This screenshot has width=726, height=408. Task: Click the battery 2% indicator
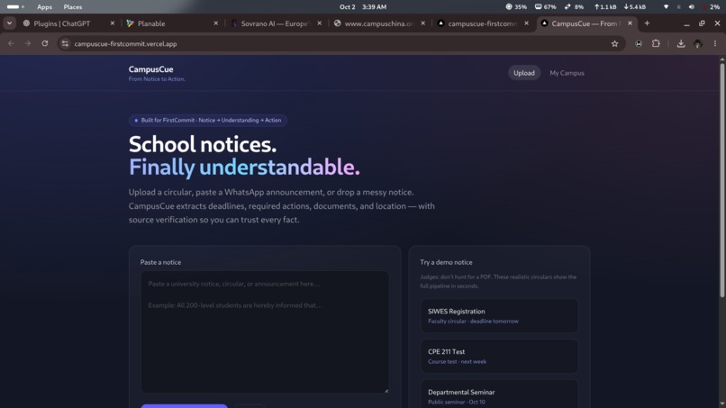click(x=712, y=7)
